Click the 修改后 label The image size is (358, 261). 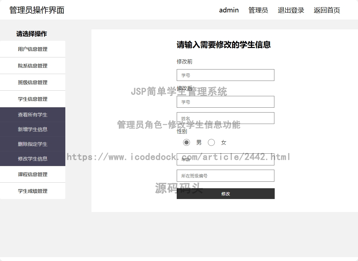(185, 88)
